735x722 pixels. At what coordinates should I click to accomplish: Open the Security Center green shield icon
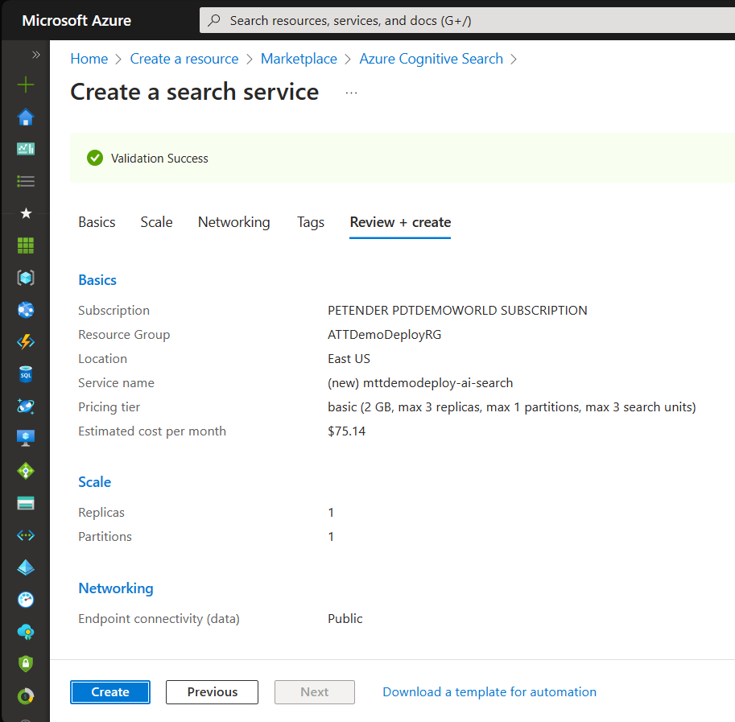coord(26,664)
